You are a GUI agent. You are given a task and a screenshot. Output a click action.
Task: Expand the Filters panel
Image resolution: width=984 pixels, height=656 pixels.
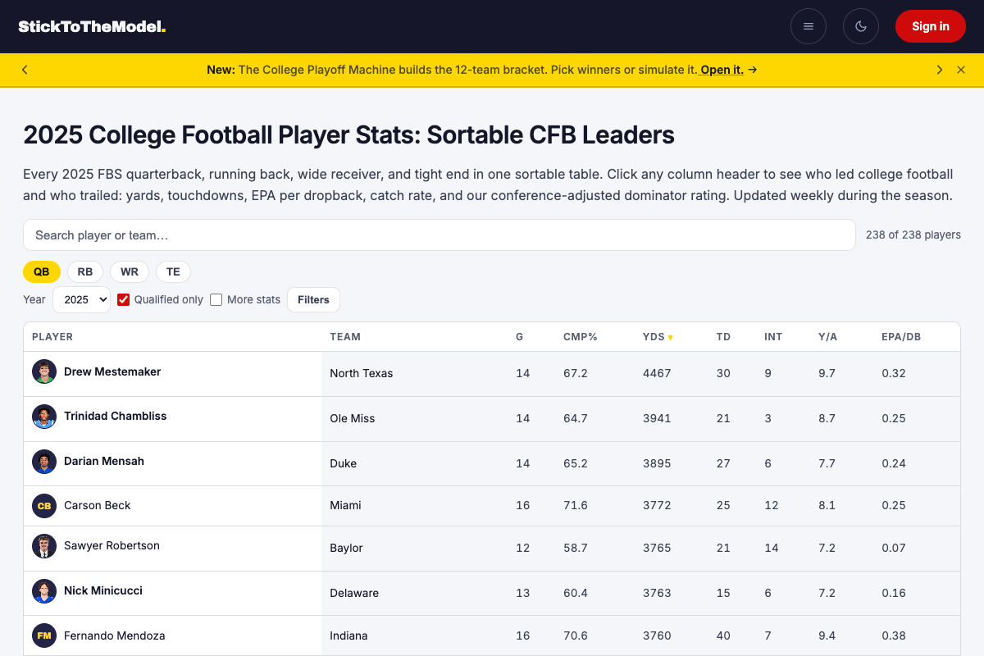(x=313, y=299)
